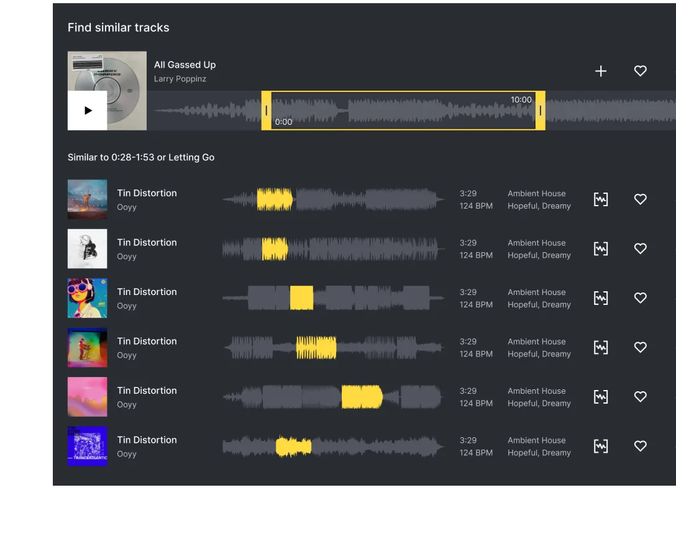Like All Gassed Up with the heart icon

coord(640,71)
